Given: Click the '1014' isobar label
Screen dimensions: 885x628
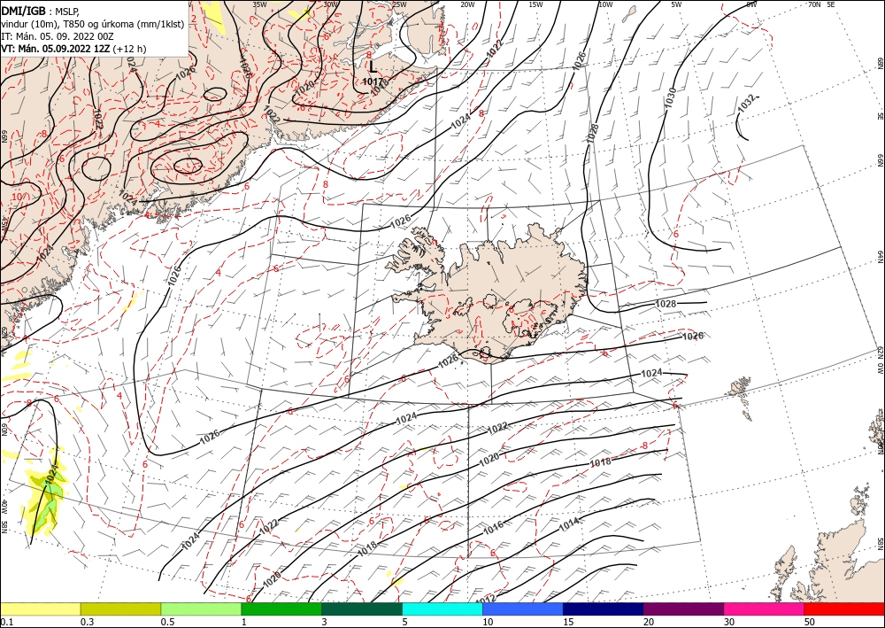Looking at the screenshot, I should pos(569,524).
